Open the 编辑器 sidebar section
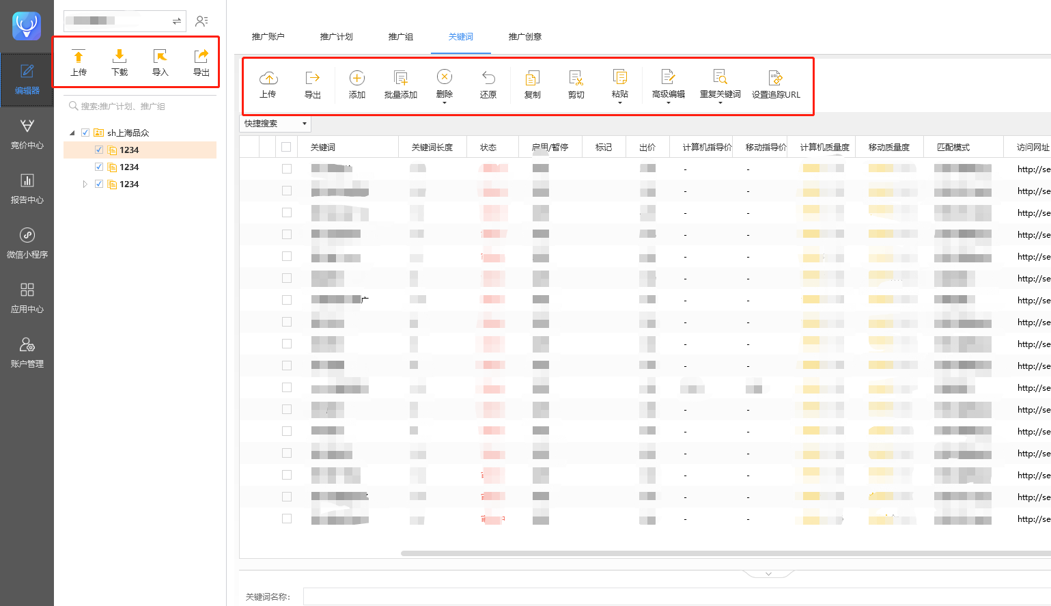 (x=27, y=79)
